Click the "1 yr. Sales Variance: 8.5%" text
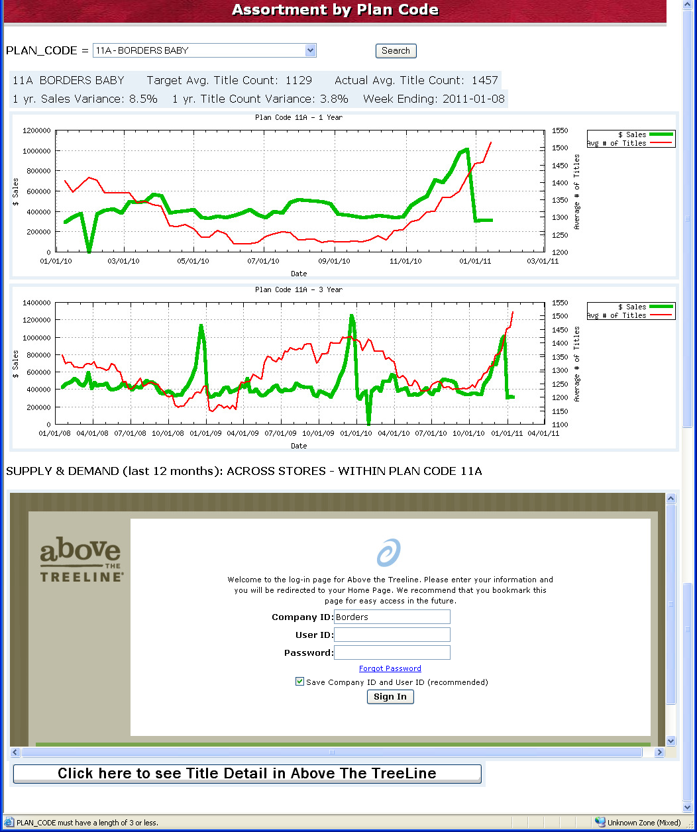This screenshot has height=832, width=697. (x=85, y=99)
